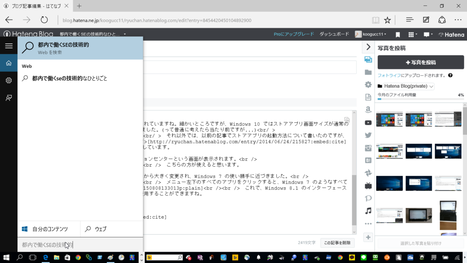Screen dimensions: 467x263
Task: Click the YouTube embed sidebar icon
Action: (x=368, y=122)
